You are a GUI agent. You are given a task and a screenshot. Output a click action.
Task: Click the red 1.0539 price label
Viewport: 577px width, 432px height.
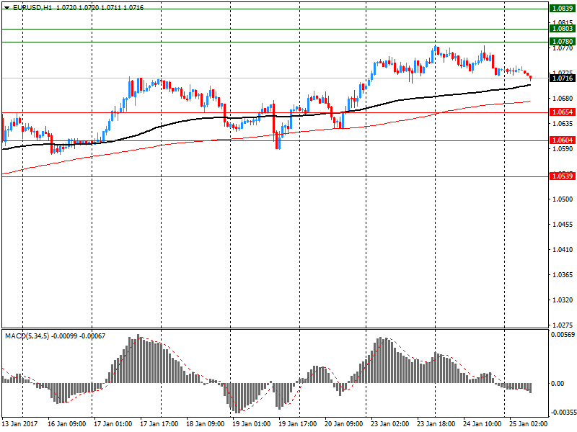[563, 176]
